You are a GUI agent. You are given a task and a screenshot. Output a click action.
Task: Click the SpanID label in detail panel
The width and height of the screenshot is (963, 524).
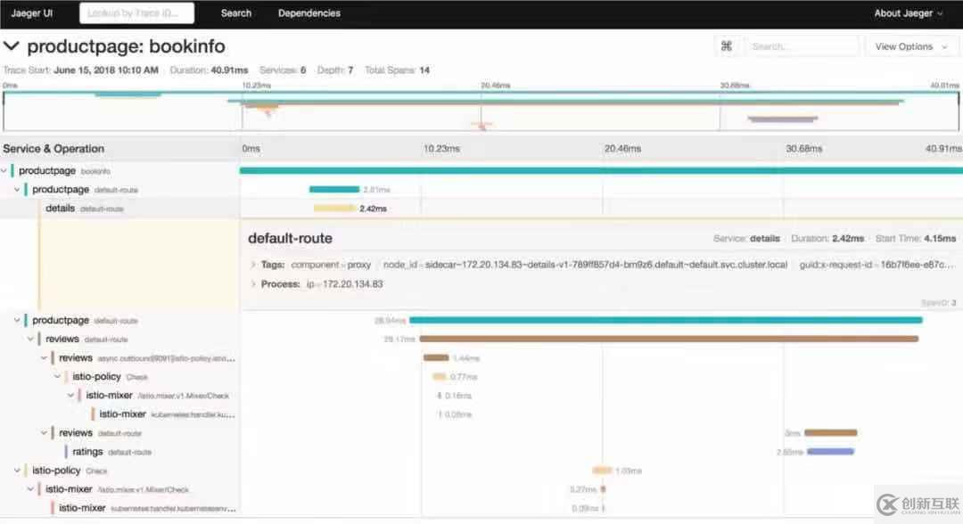[x=938, y=303]
